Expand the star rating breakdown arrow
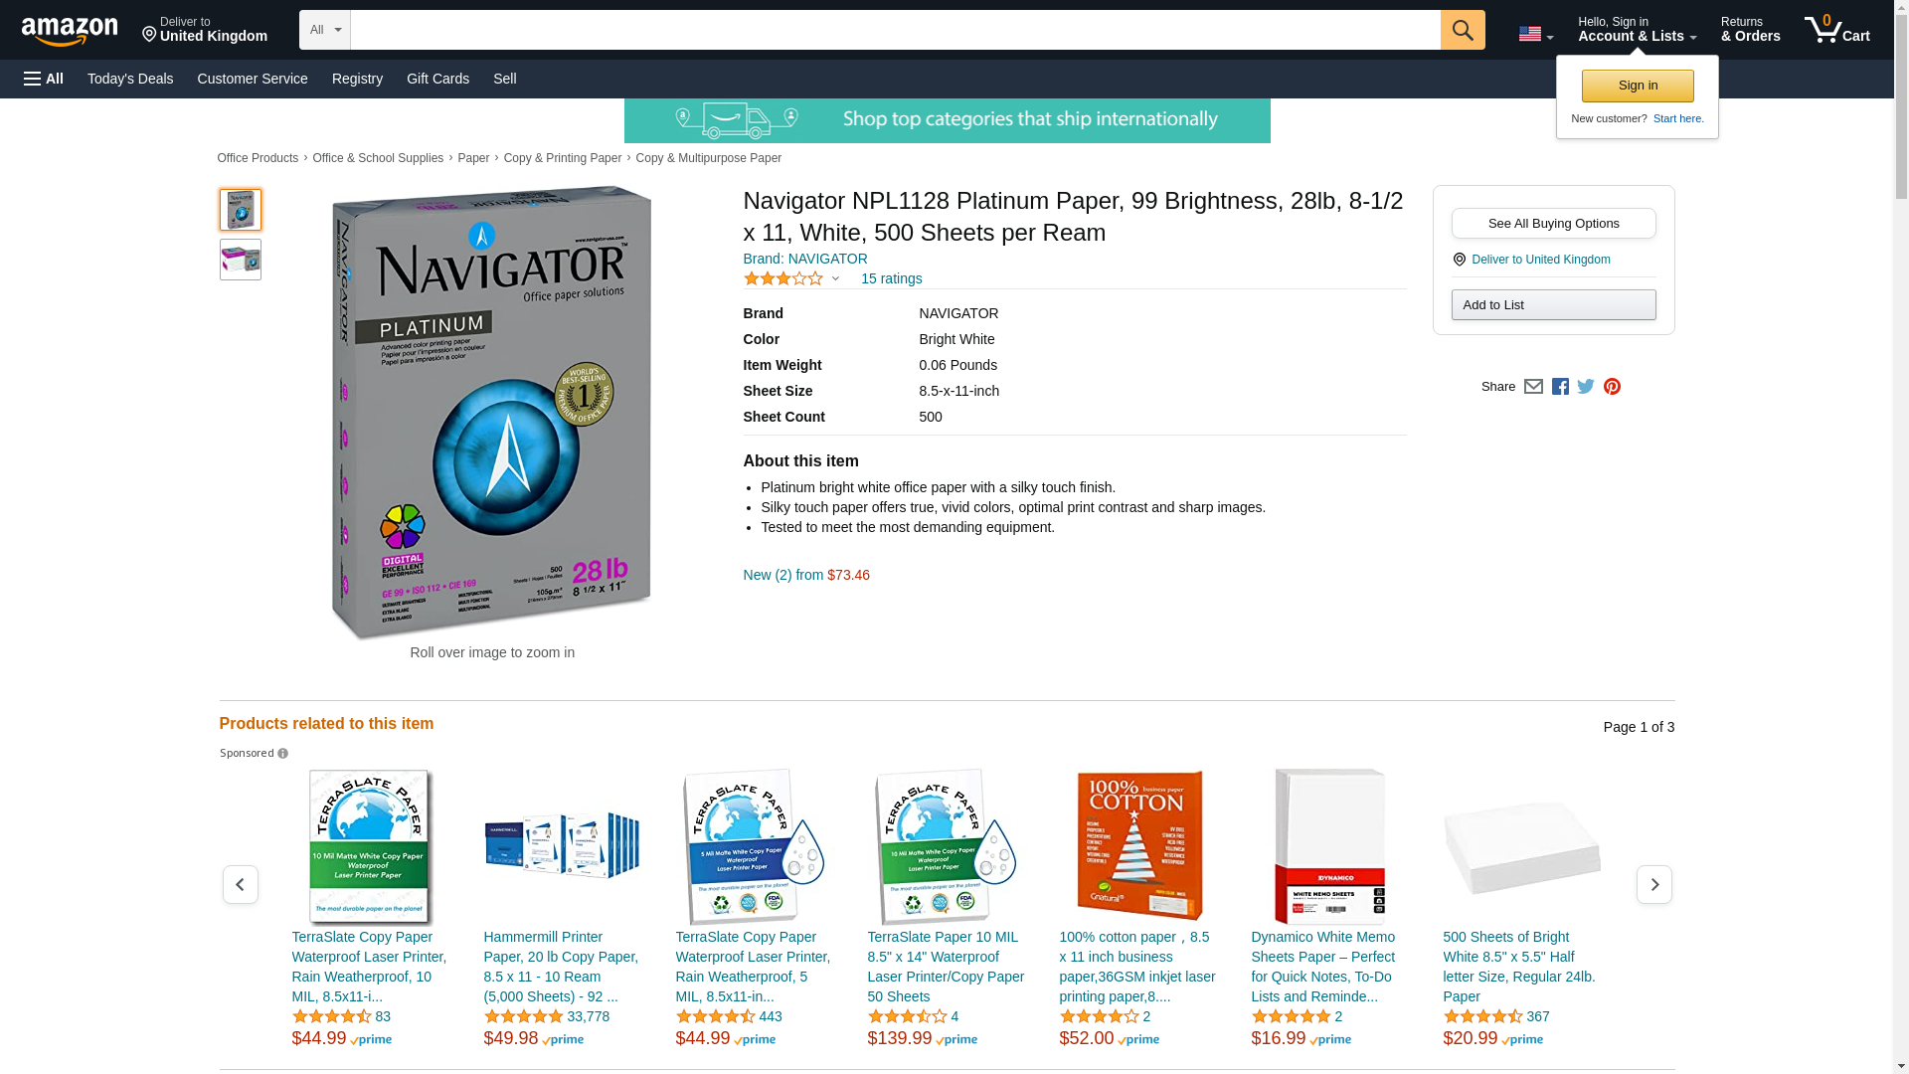 point(835,278)
